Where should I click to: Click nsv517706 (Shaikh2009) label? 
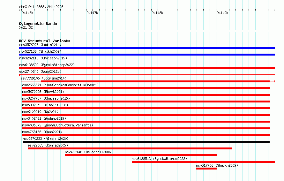[217, 165]
